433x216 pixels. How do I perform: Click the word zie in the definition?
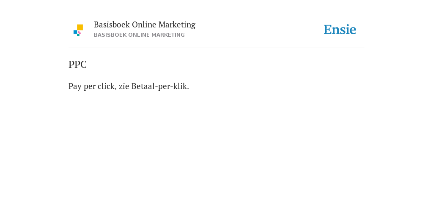point(124,86)
